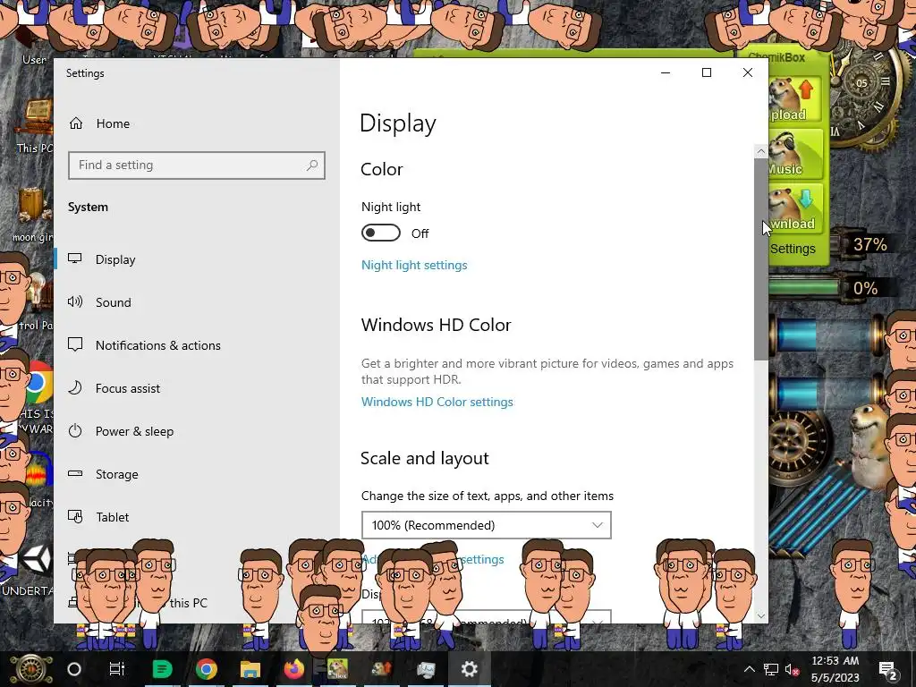Viewport: 916px width, 687px height.
Task: Click Music button in ChomikBox widget
Action: (795, 154)
